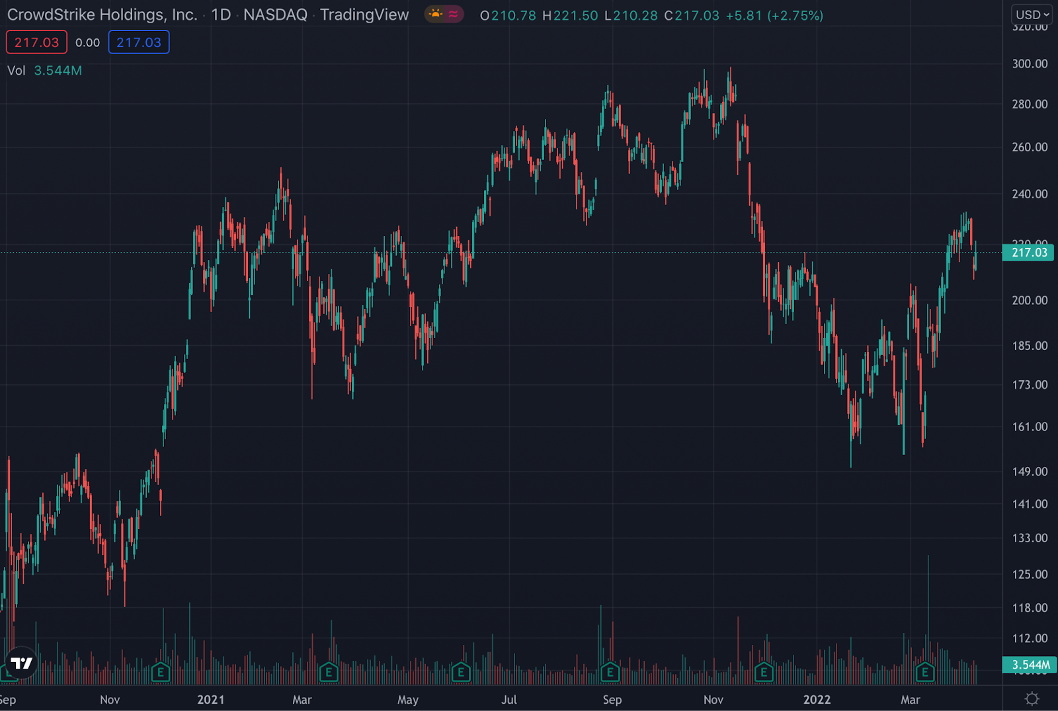Click the 240.00 price axis label
The height and width of the screenshot is (711, 1058).
[1030, 194]
